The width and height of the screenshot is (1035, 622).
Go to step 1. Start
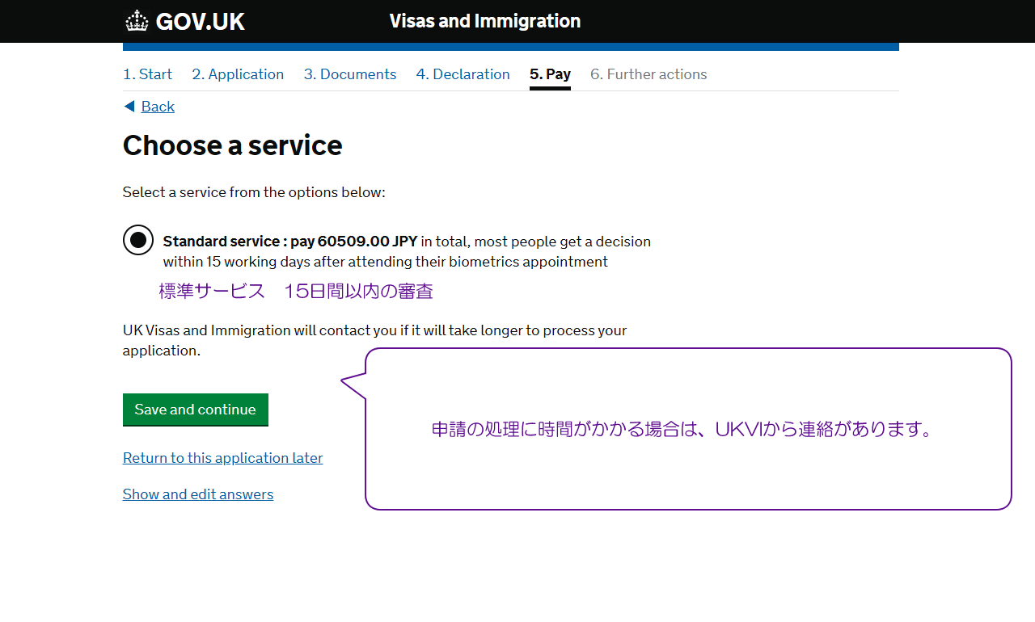coord(147,74)
